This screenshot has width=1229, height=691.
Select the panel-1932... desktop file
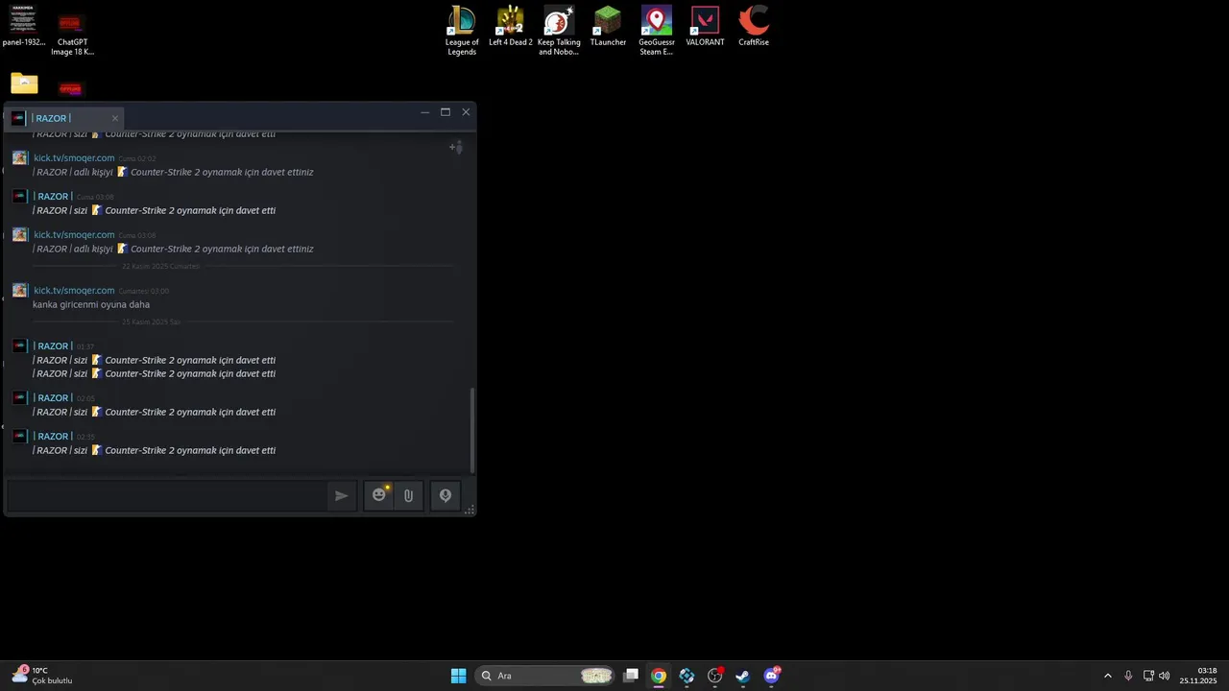24,27
